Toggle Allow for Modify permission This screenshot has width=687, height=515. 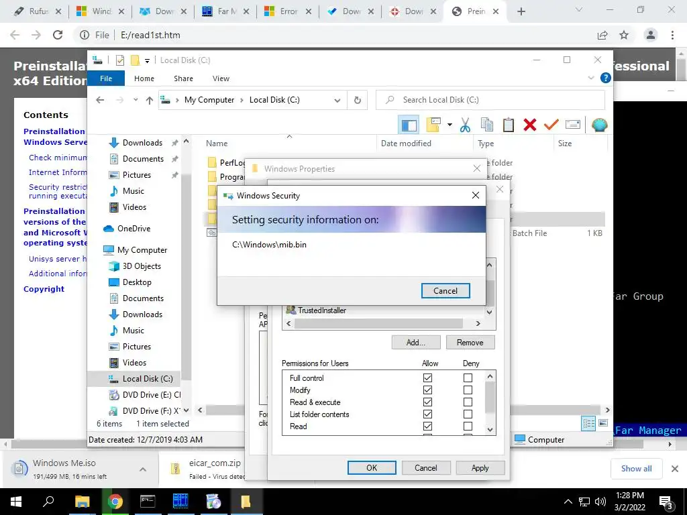[427, 390]
